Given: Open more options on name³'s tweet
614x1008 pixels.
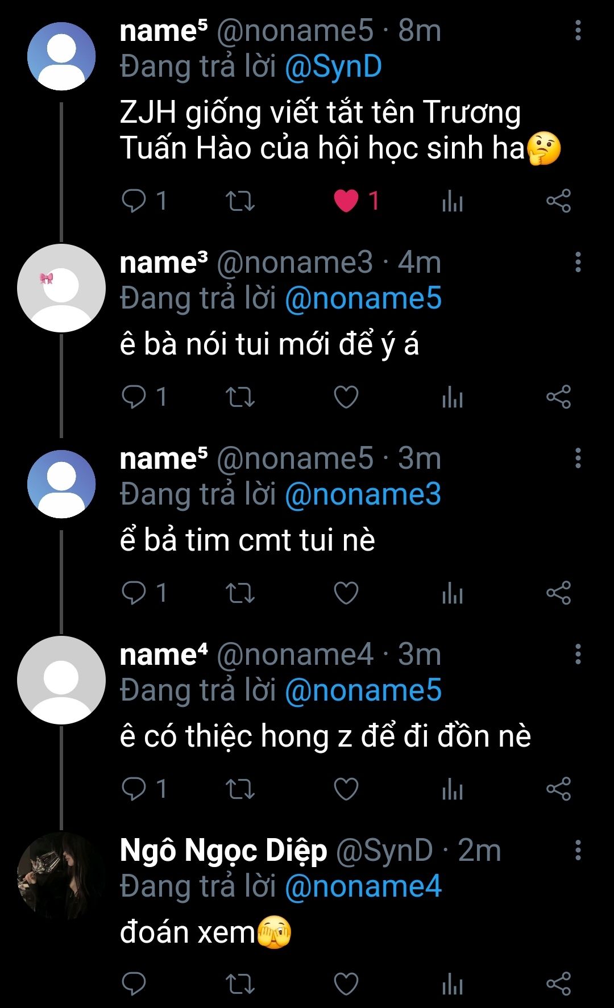Looking at the screenshot, I should pyautogui.click(x=578, y=262).
